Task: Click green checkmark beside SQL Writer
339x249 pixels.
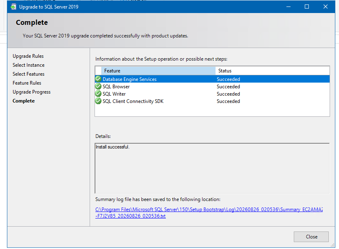Action: (98, 94)
